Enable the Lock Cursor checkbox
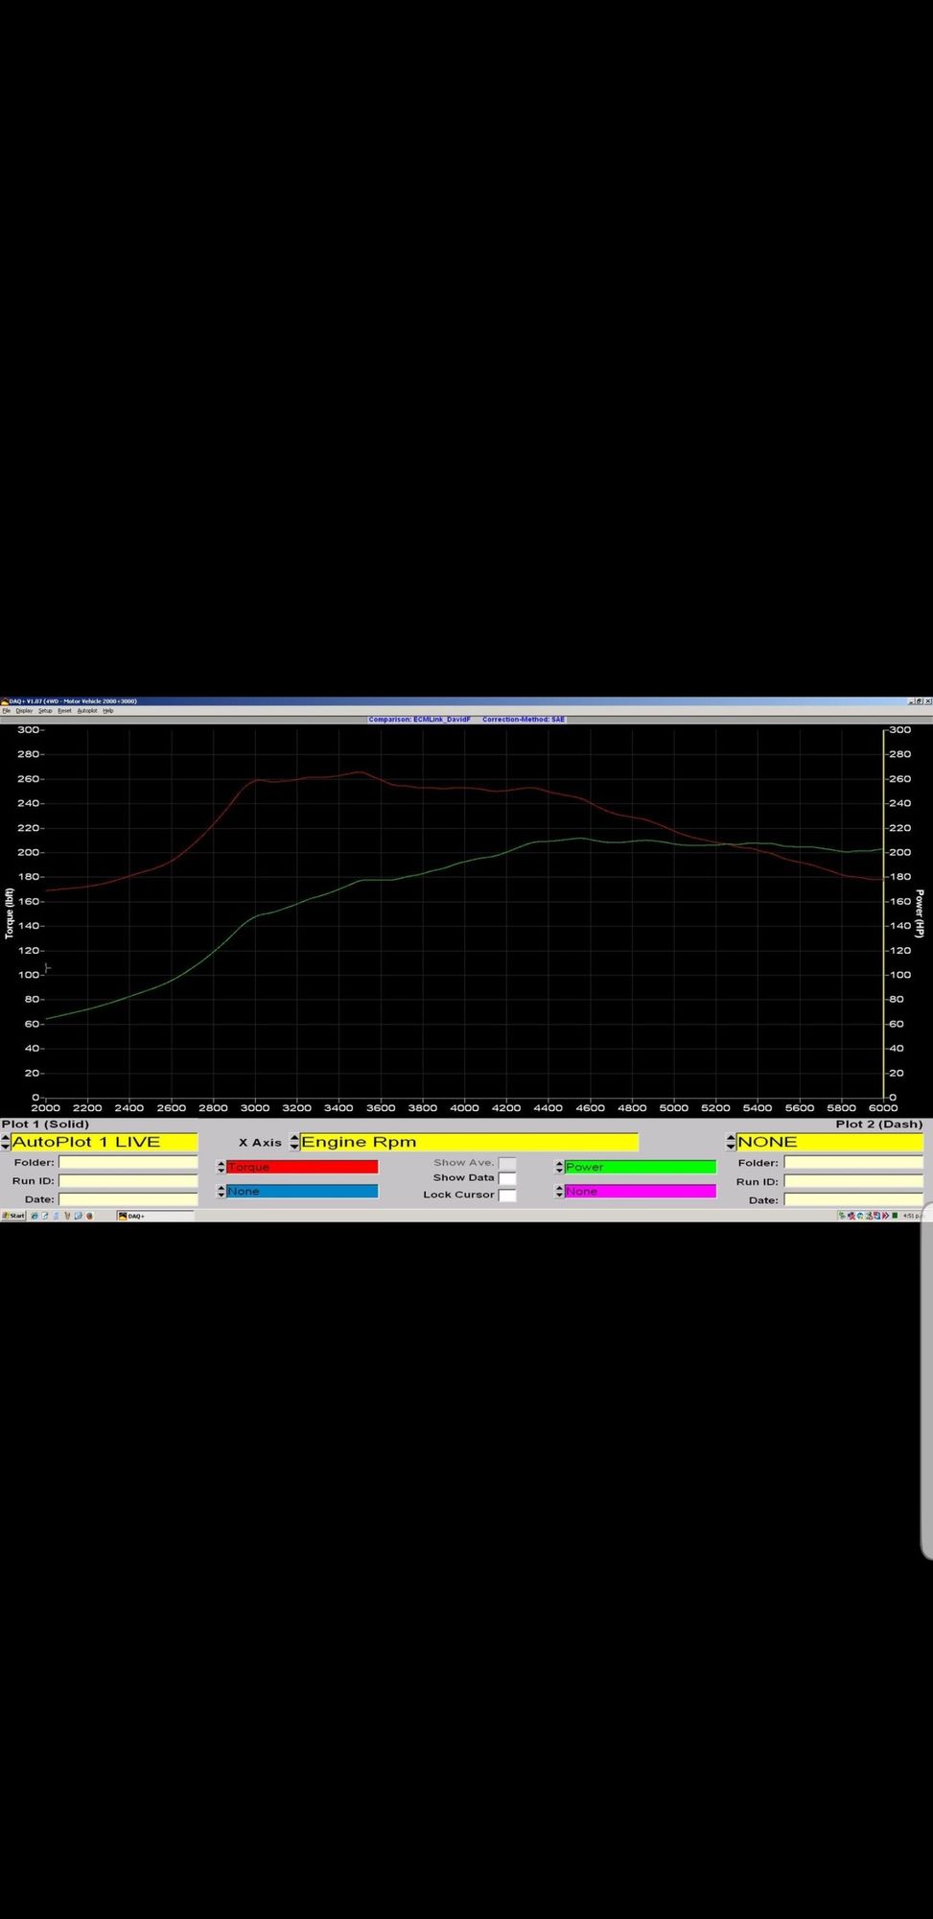Viewport: 933px width, 1919px height. [x=507, y=1196]
